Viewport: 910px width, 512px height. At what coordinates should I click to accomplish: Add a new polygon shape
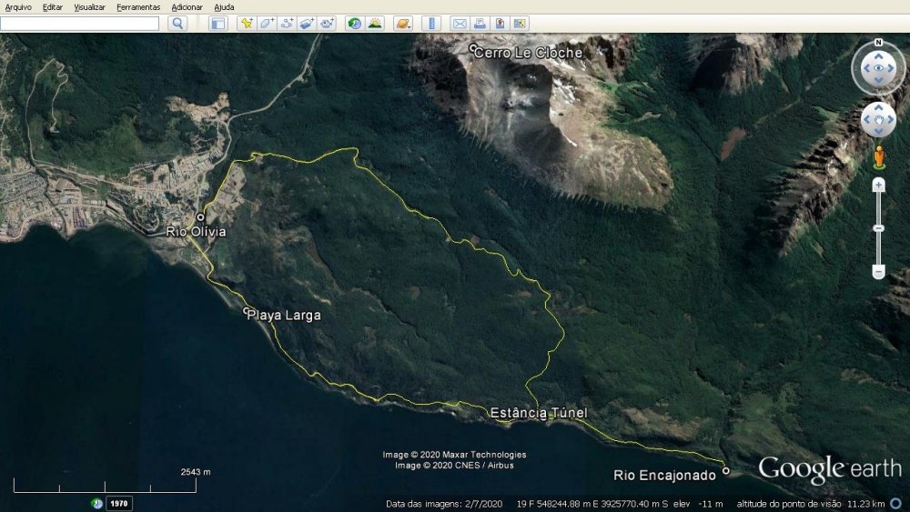pos(267,24)
